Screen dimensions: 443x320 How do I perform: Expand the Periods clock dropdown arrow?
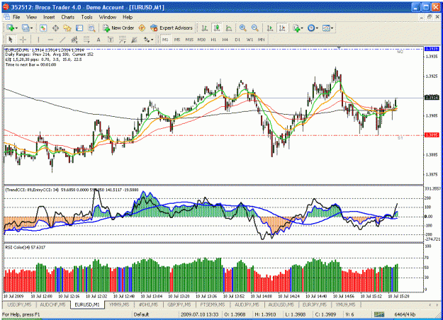317,28
